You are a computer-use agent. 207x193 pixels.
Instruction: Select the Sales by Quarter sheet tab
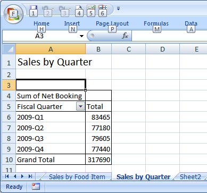pyautogui.click(x=143, y=177)
